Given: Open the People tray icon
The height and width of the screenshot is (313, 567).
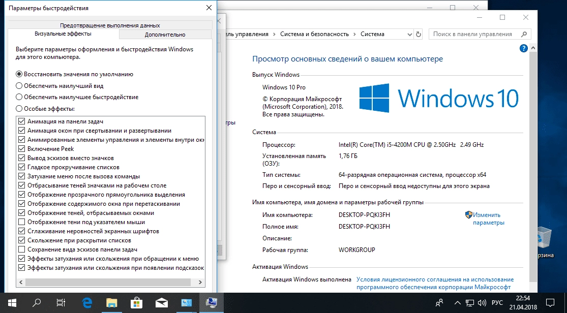Looking at the screenshot, I should [440, 303].
